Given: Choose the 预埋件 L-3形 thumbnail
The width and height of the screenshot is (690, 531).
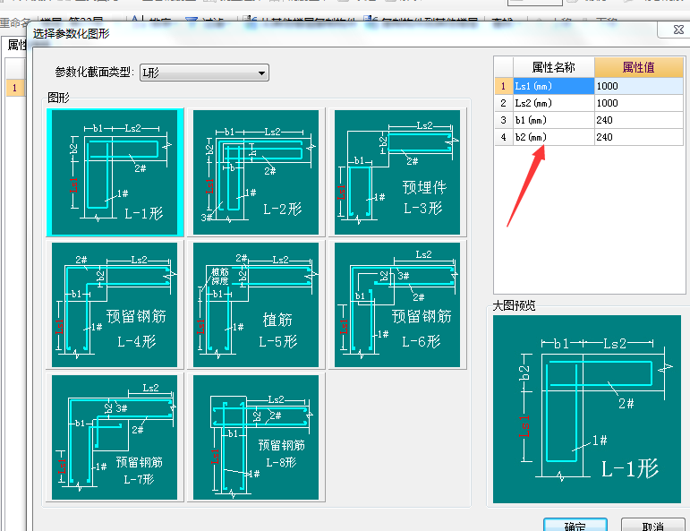Looking at the screenshot, I should point(397,172).
